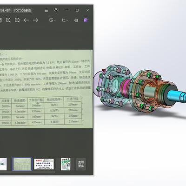Viewport: 186px width, 186px height.
Task: Select the white advertisement text thumbnail
Action: click(44, 164)
